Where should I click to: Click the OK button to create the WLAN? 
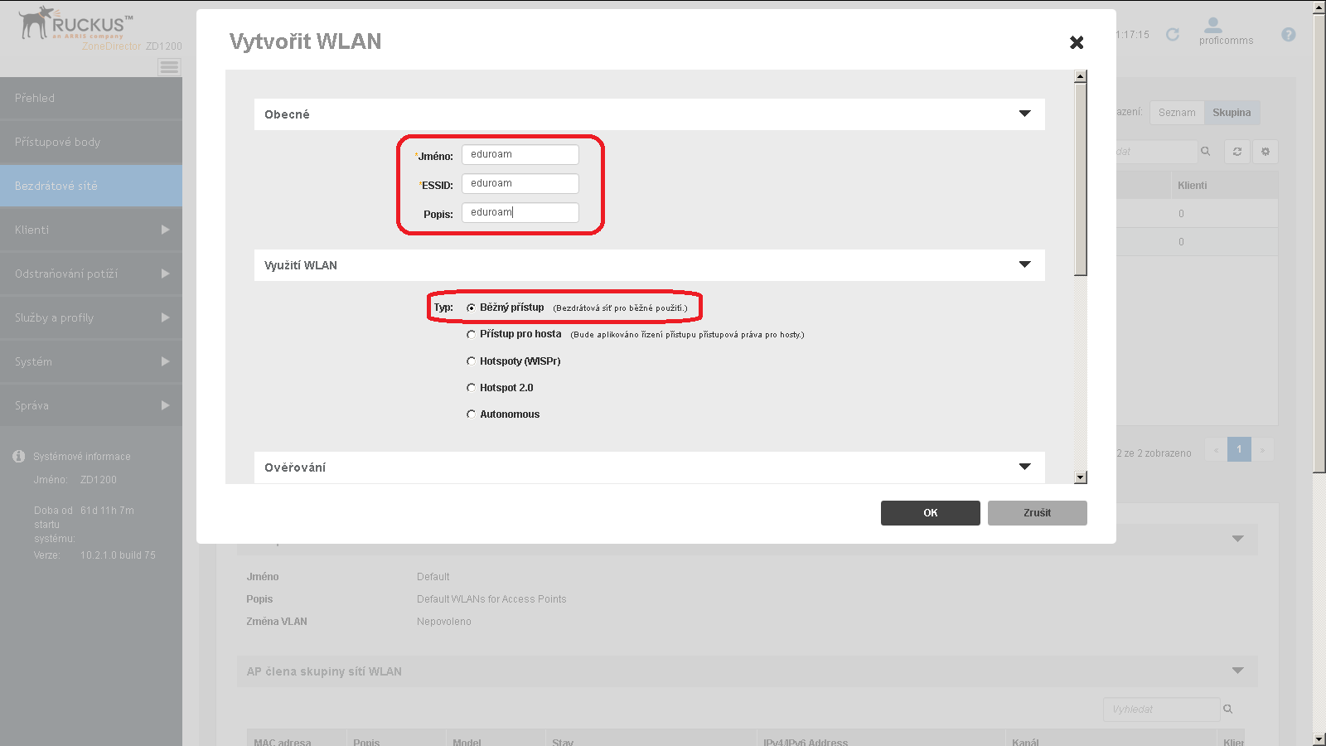point(930,512)
